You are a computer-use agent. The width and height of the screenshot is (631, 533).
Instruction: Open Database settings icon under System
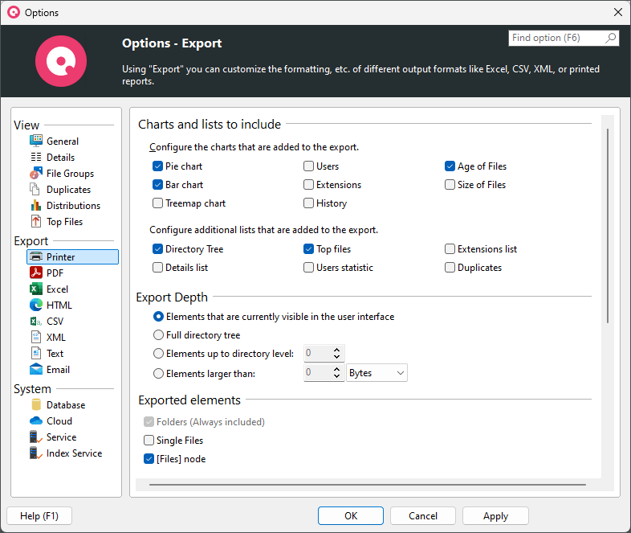click(36, 405)
